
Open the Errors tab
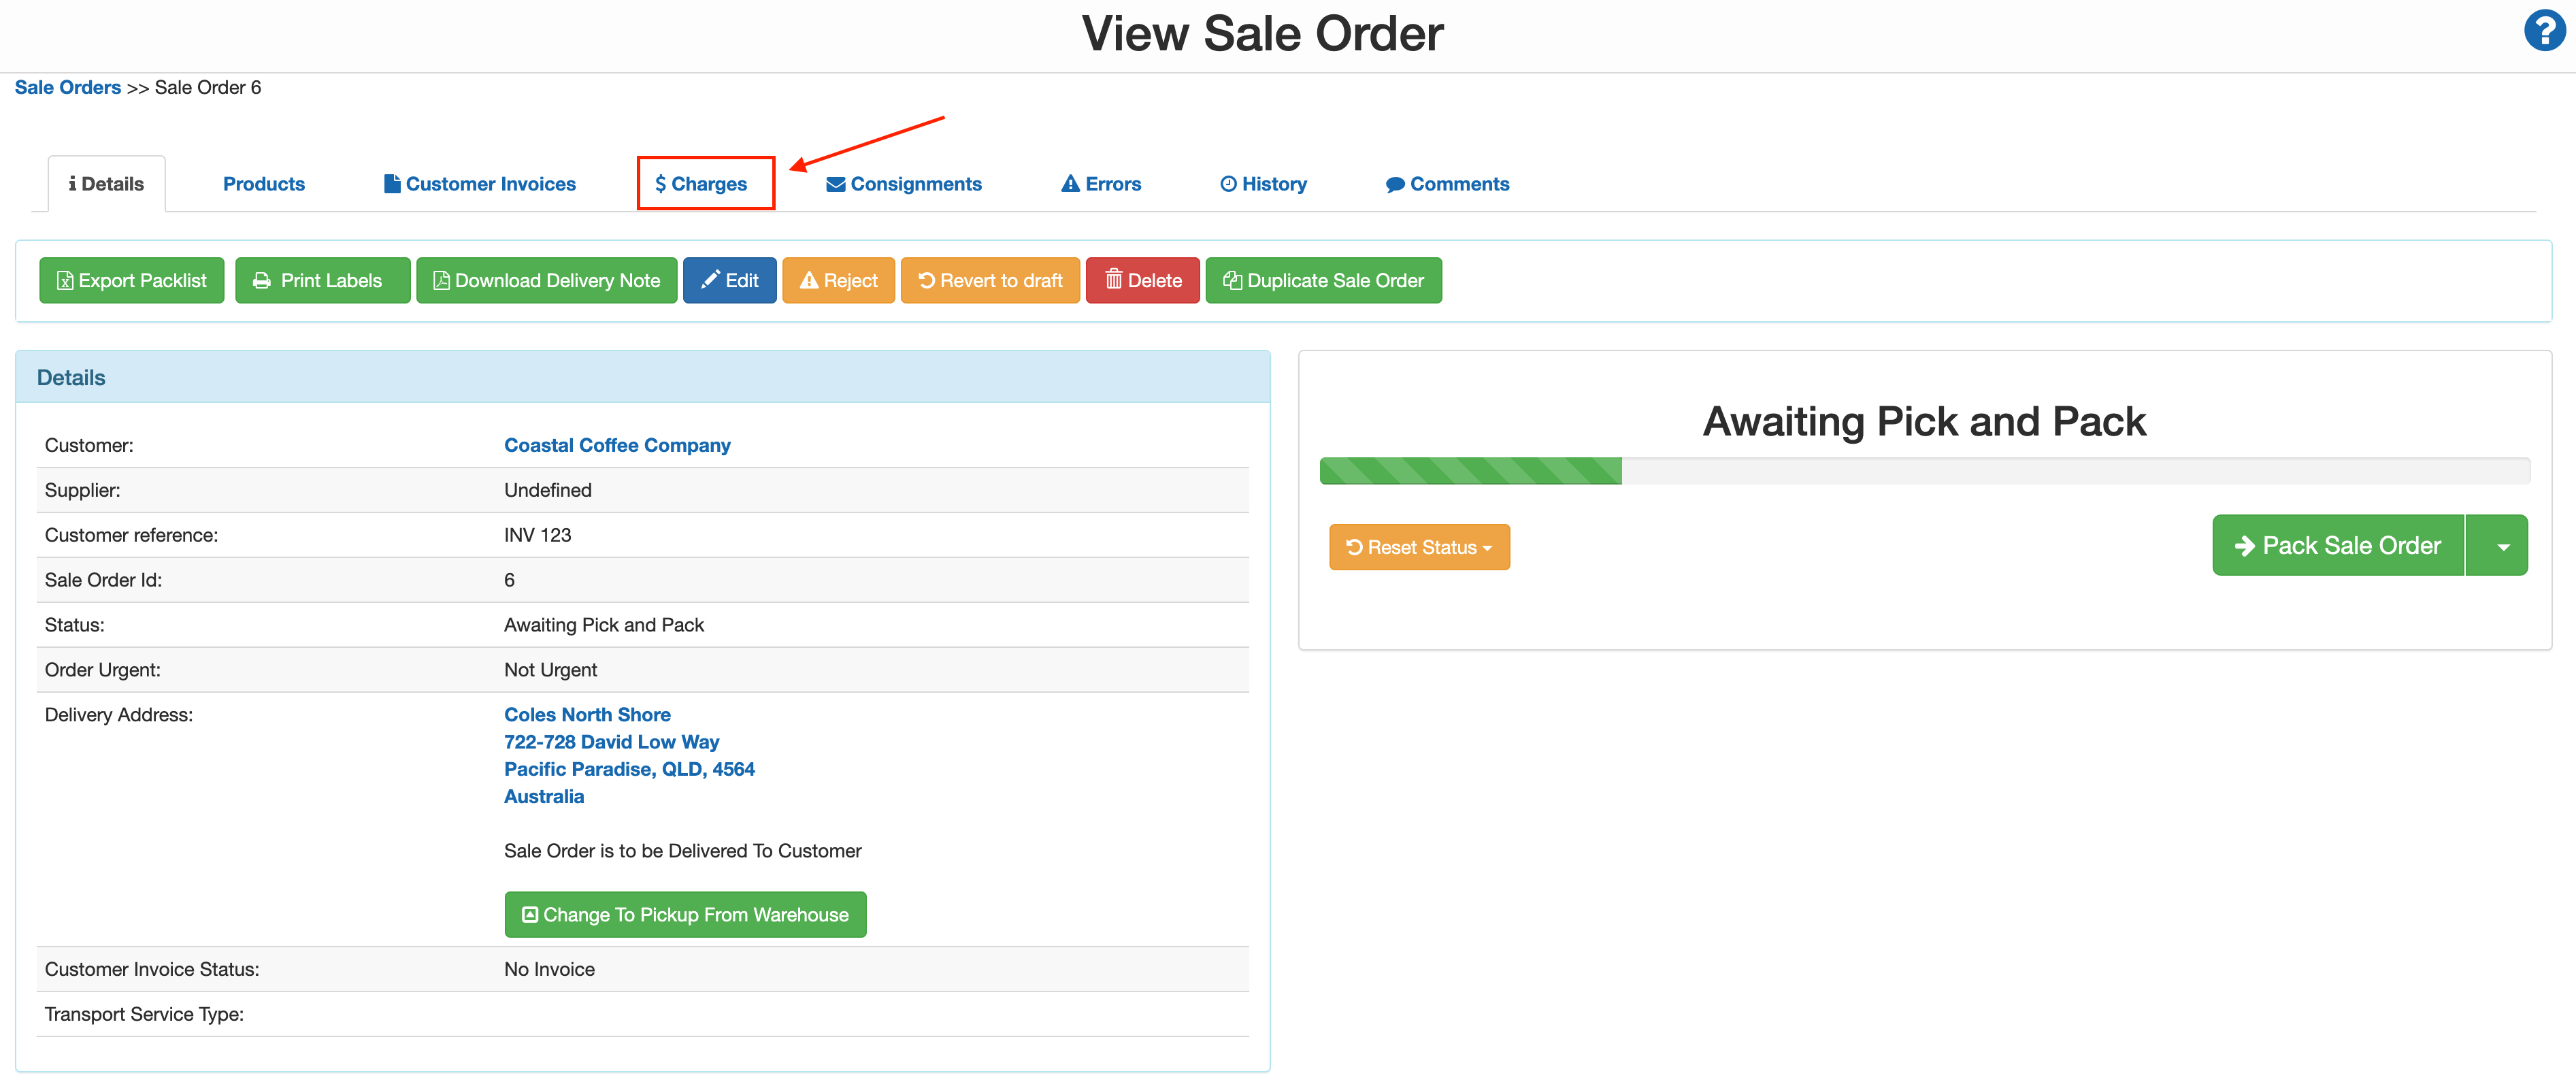tap(1101, 184)
